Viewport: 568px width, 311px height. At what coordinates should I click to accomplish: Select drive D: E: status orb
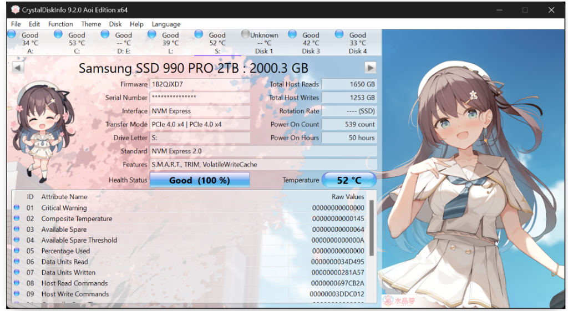[x=105, y=34]
